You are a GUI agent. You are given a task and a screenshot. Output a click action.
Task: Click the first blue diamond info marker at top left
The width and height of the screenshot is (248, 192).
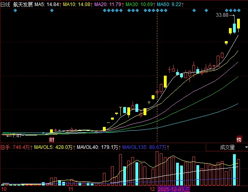click(x=15, y=11)
